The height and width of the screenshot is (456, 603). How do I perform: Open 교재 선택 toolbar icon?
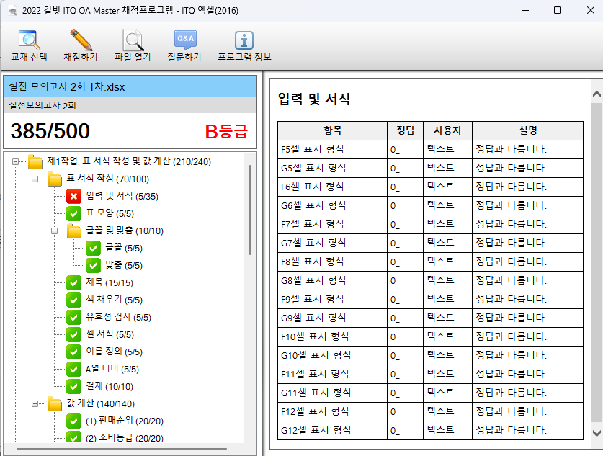click(30, 40)
